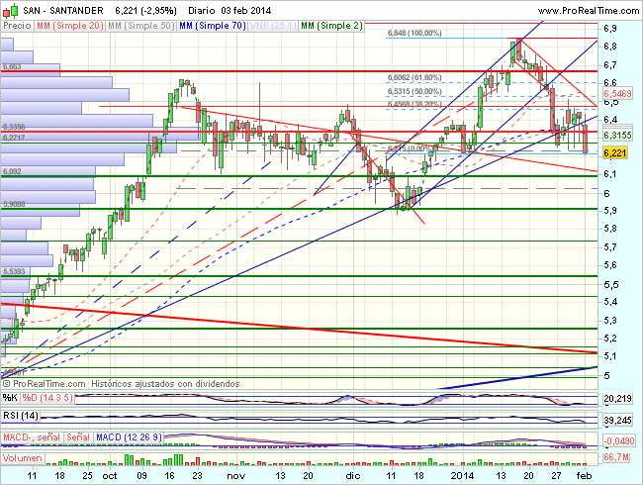
Task: Click Fibonacci label 6,848 (100,00%)
Action: [x=414, y=33]
